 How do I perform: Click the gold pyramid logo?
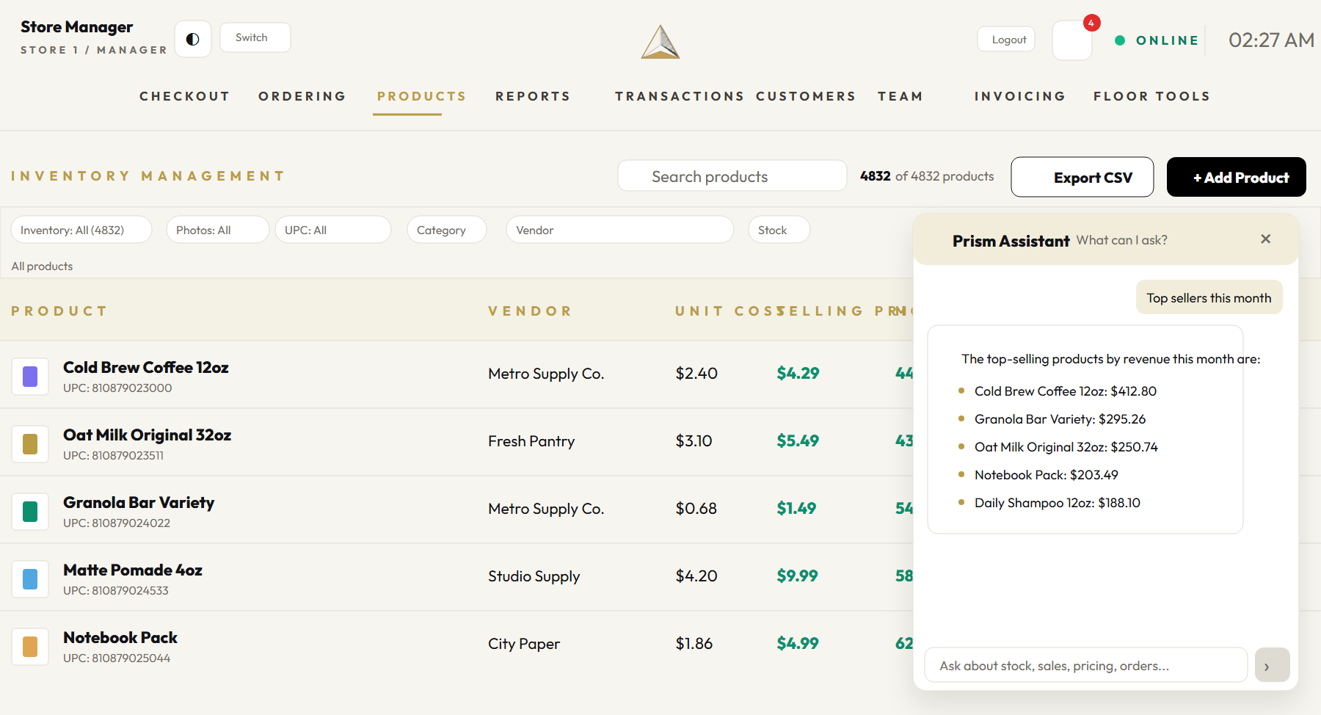point(660,42)
